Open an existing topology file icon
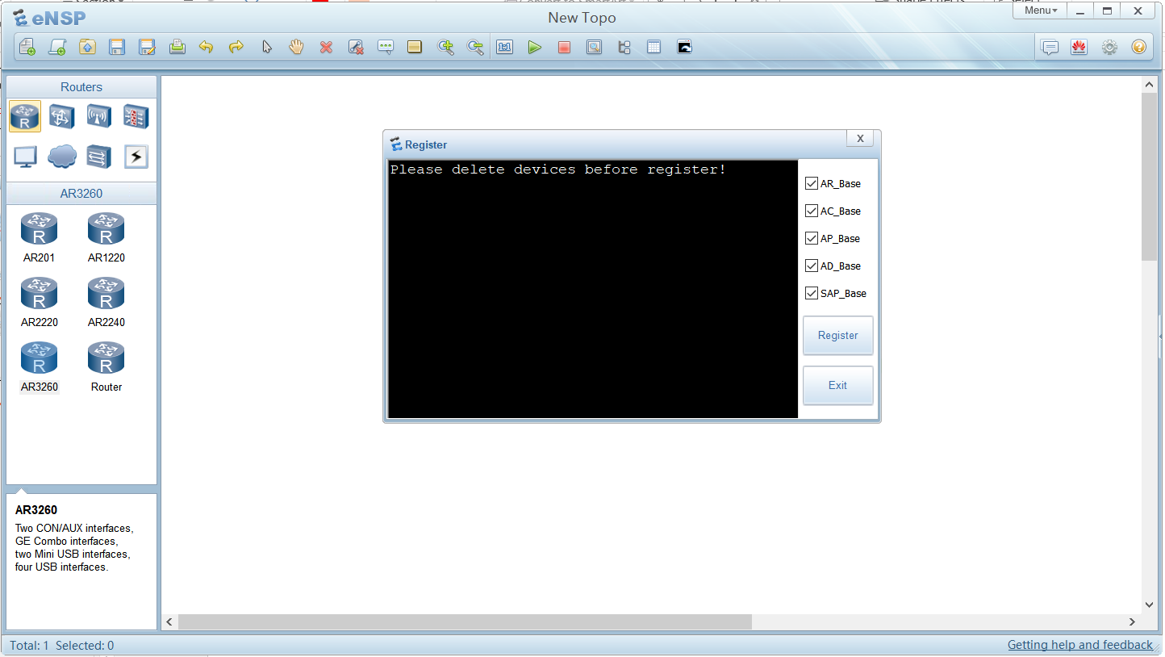Image resolution: width=1165 pixels, height=657 pixels. (87, 47)
